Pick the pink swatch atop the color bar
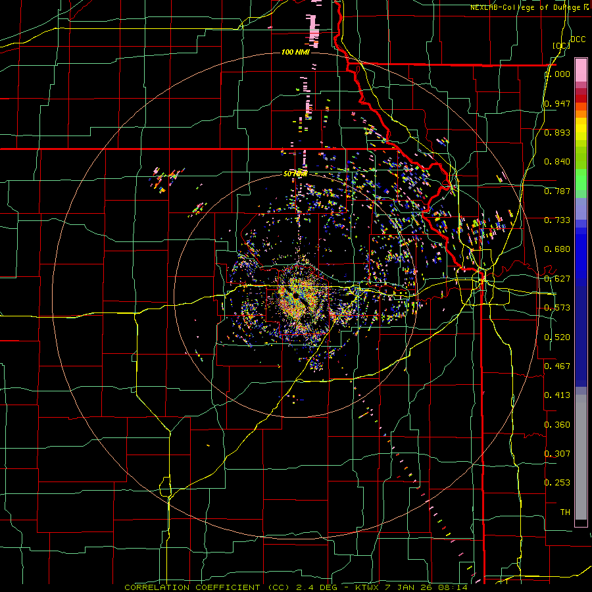The image size is (592, 592). (581, 70)
